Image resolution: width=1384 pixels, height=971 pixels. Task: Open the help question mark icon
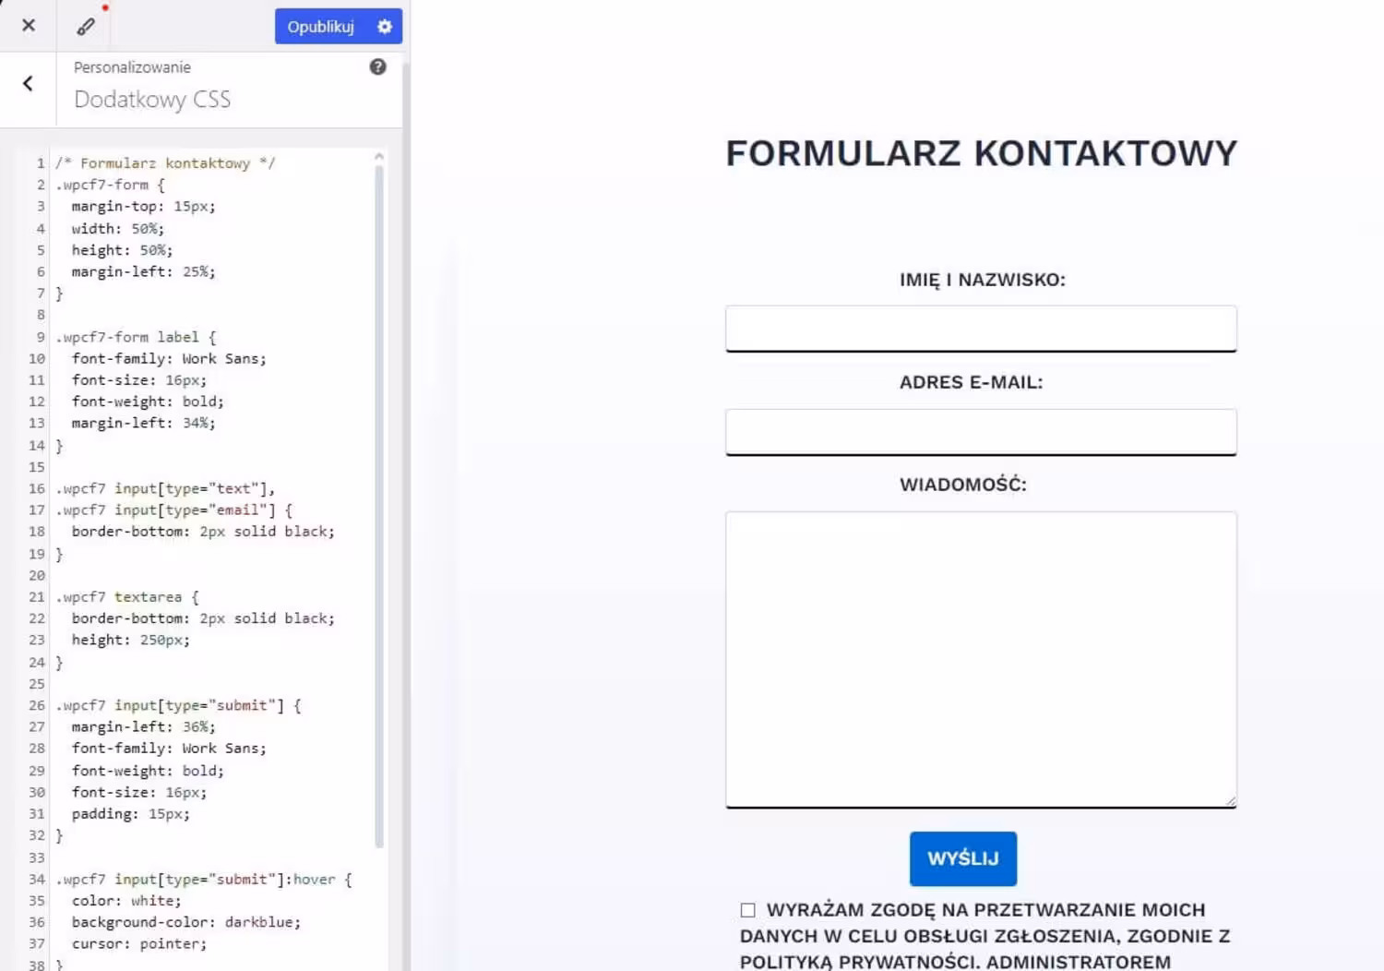coord(378,66)
